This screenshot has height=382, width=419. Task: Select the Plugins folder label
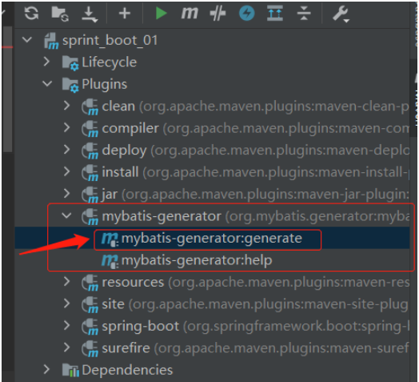(x=104, y=84)
